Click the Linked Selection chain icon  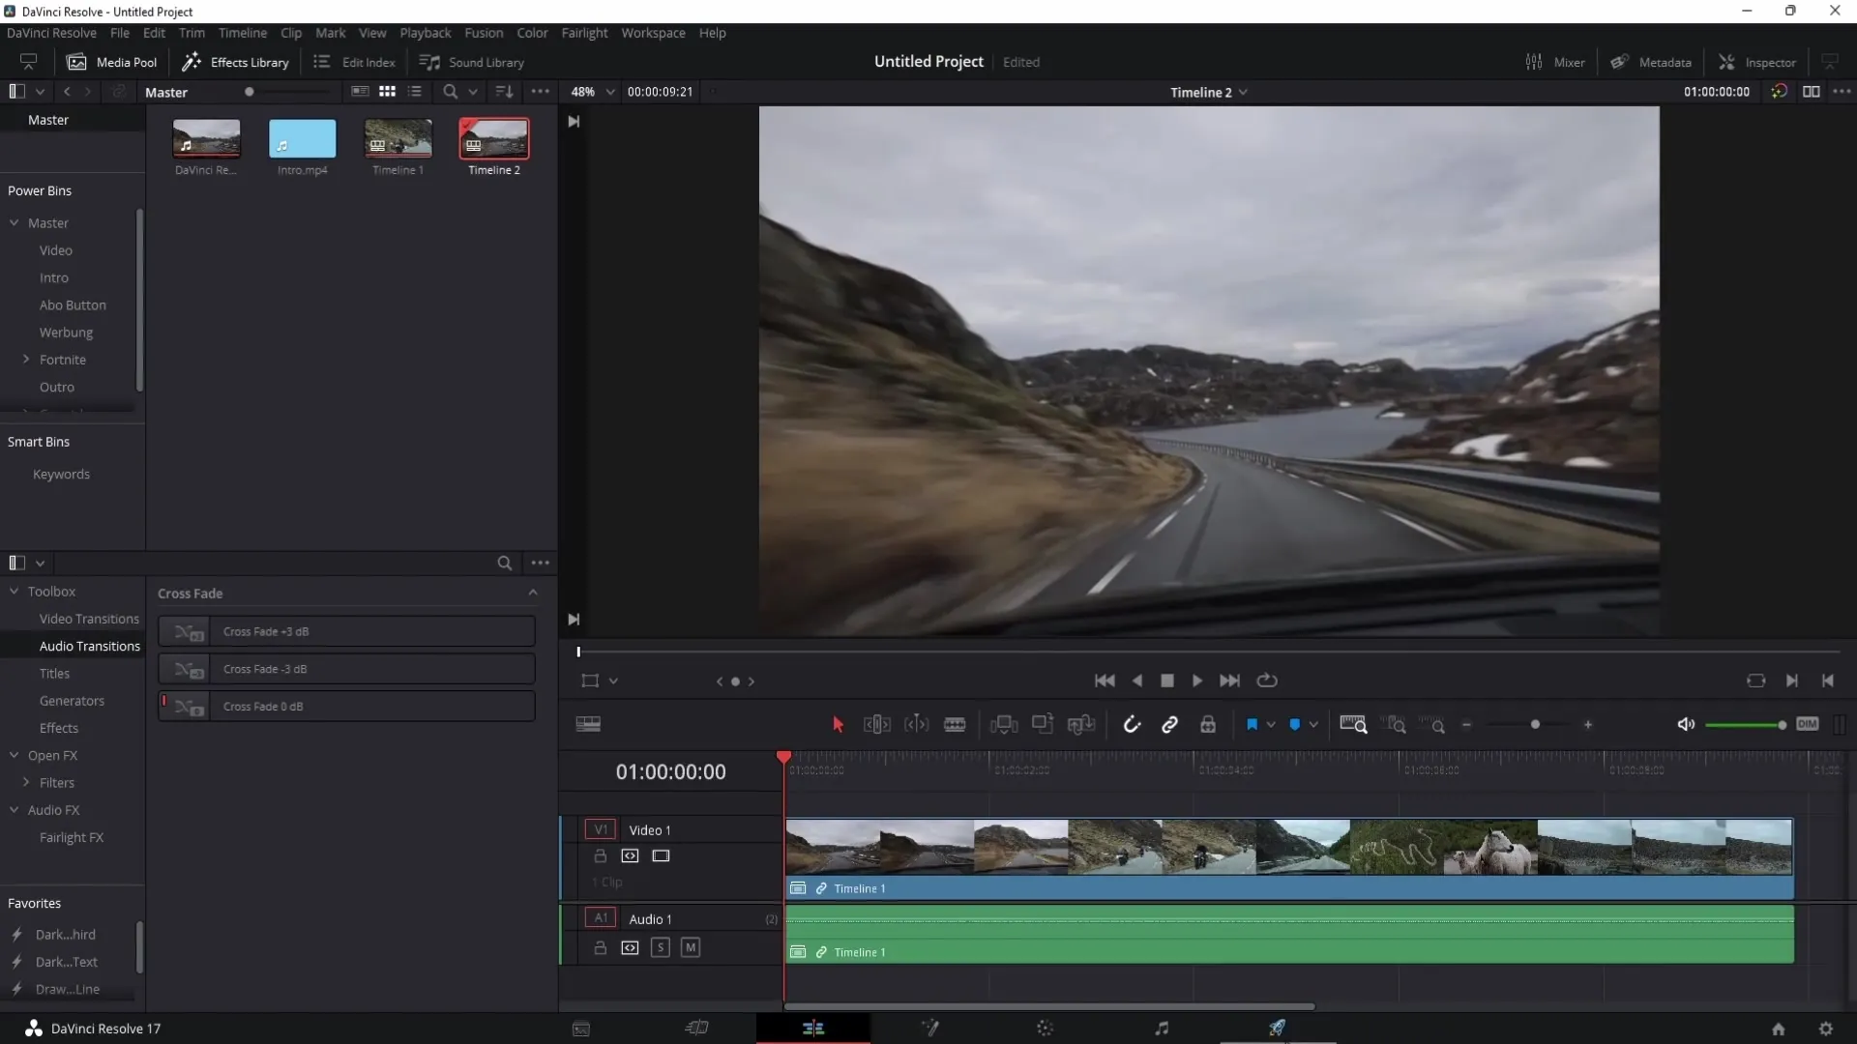point(1169,724)
